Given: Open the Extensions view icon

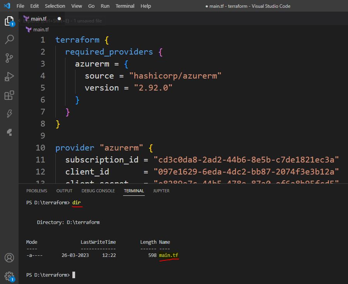Looking at the screenshot, I should pos(9,95).
